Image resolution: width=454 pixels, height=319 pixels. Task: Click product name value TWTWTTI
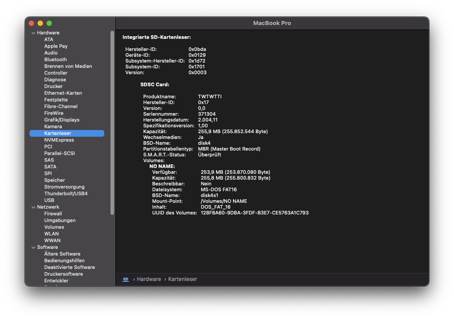[210, 97]
